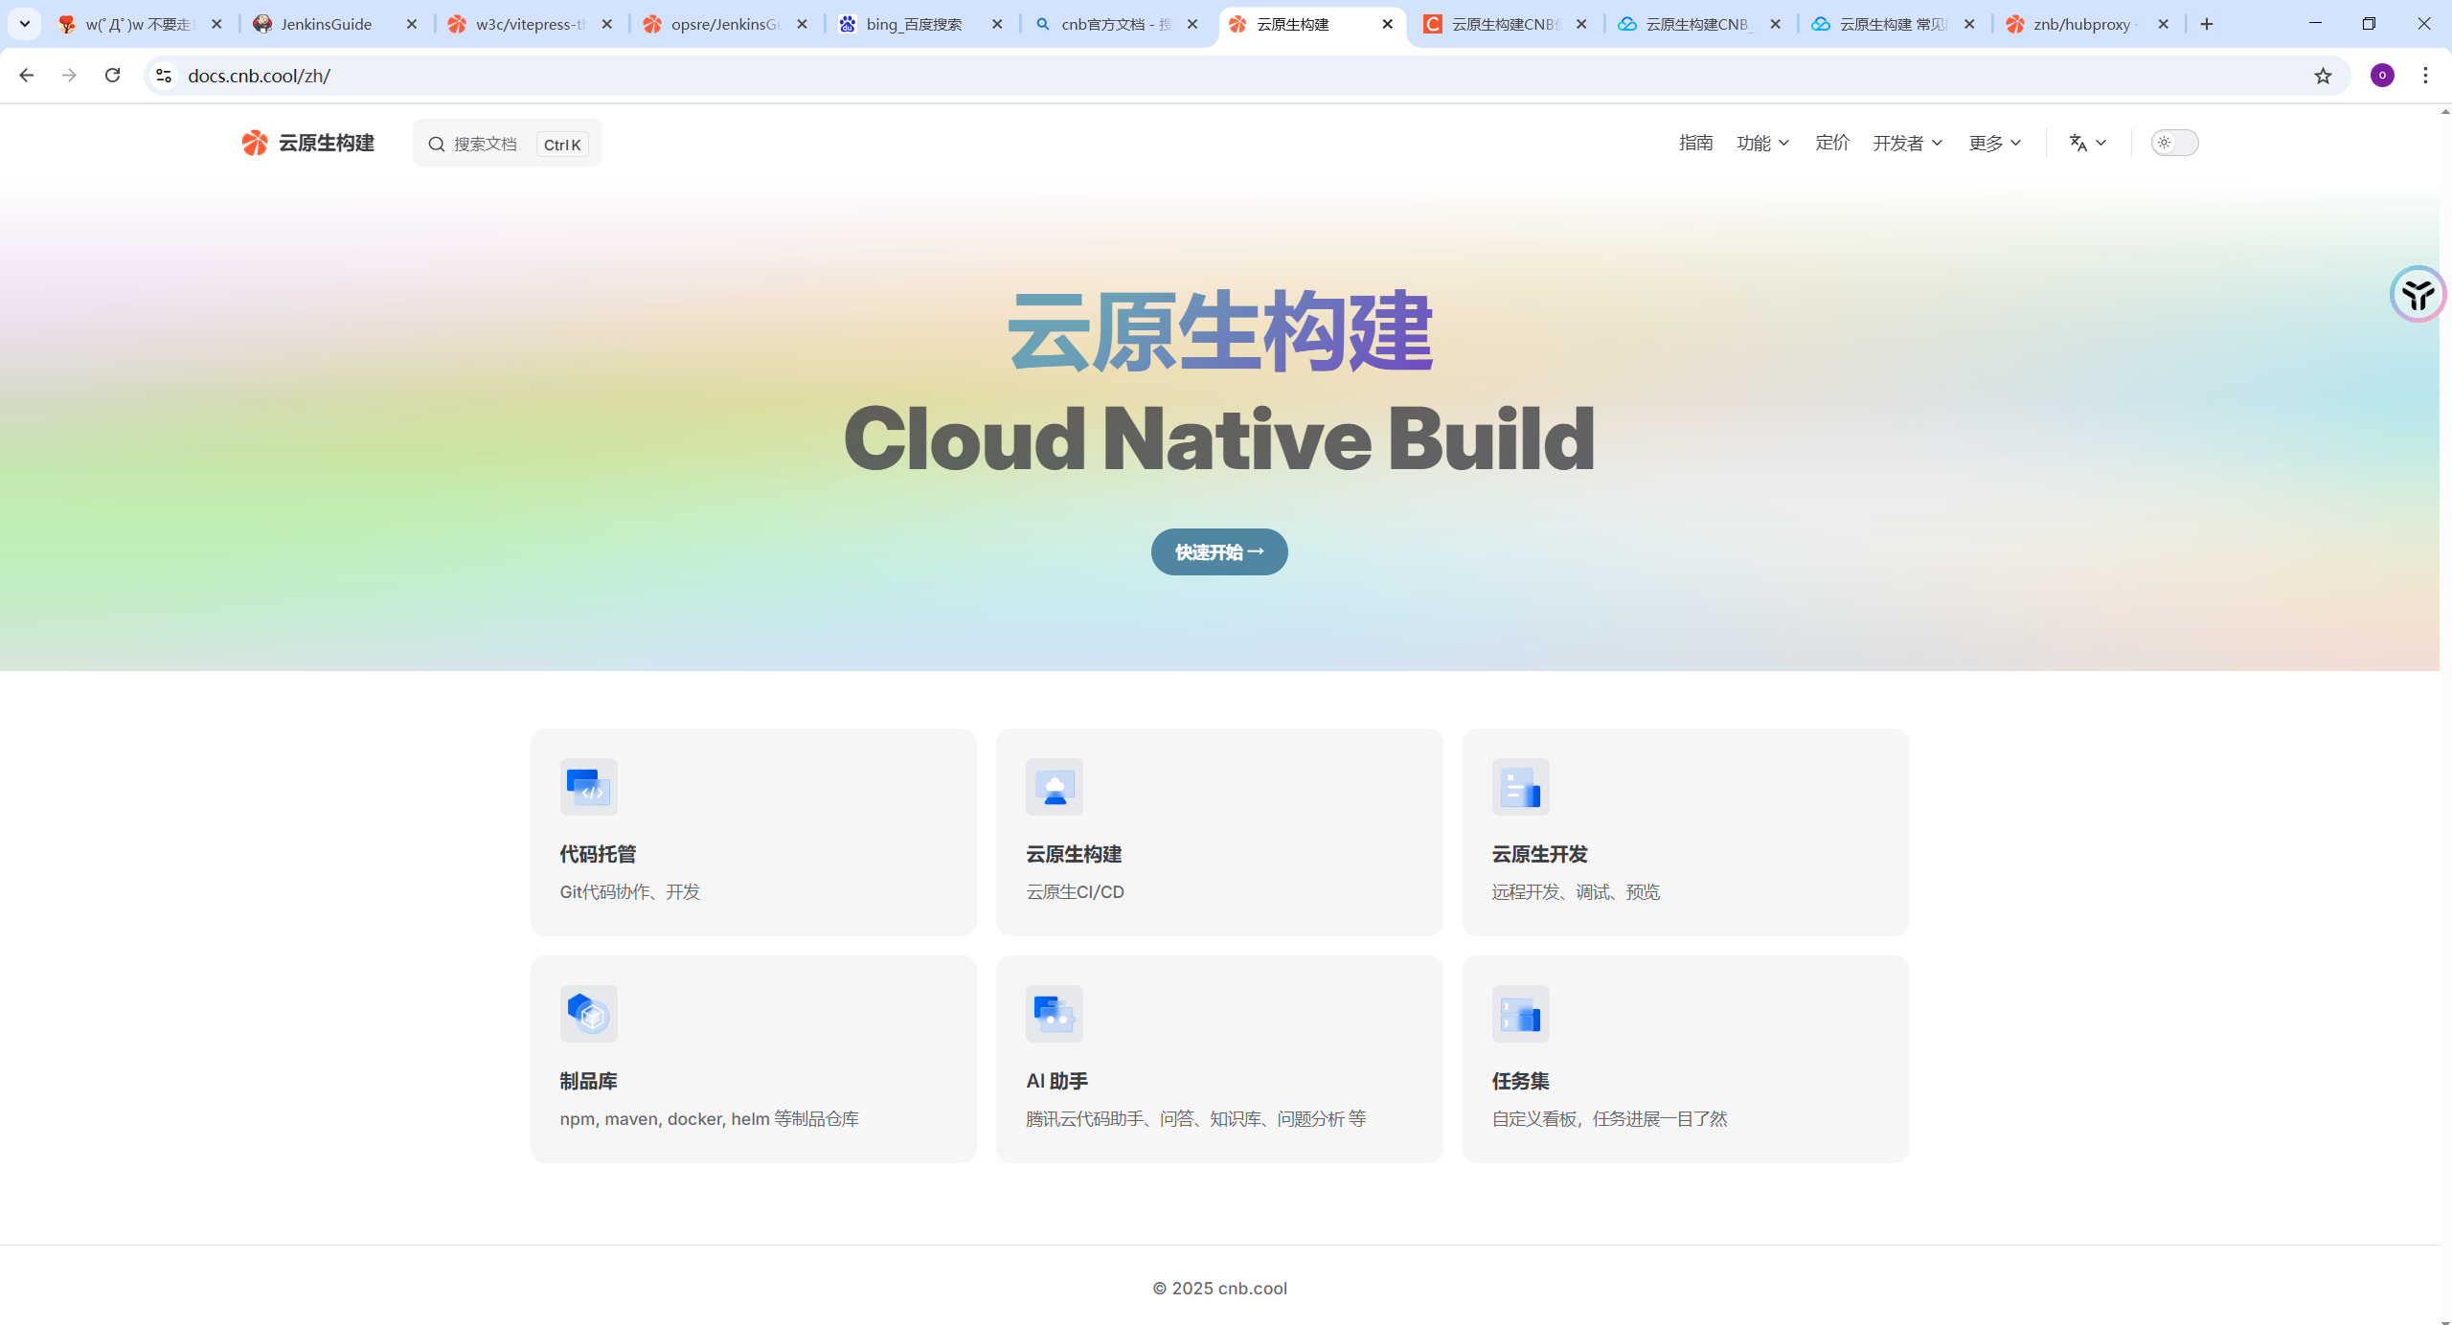
Task: Open the 任务集 card title
Action: pyautogui.click(x=1520, y=1081)
